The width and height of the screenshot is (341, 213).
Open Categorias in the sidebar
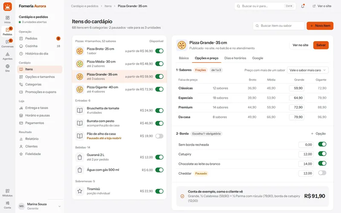point(40,84)
